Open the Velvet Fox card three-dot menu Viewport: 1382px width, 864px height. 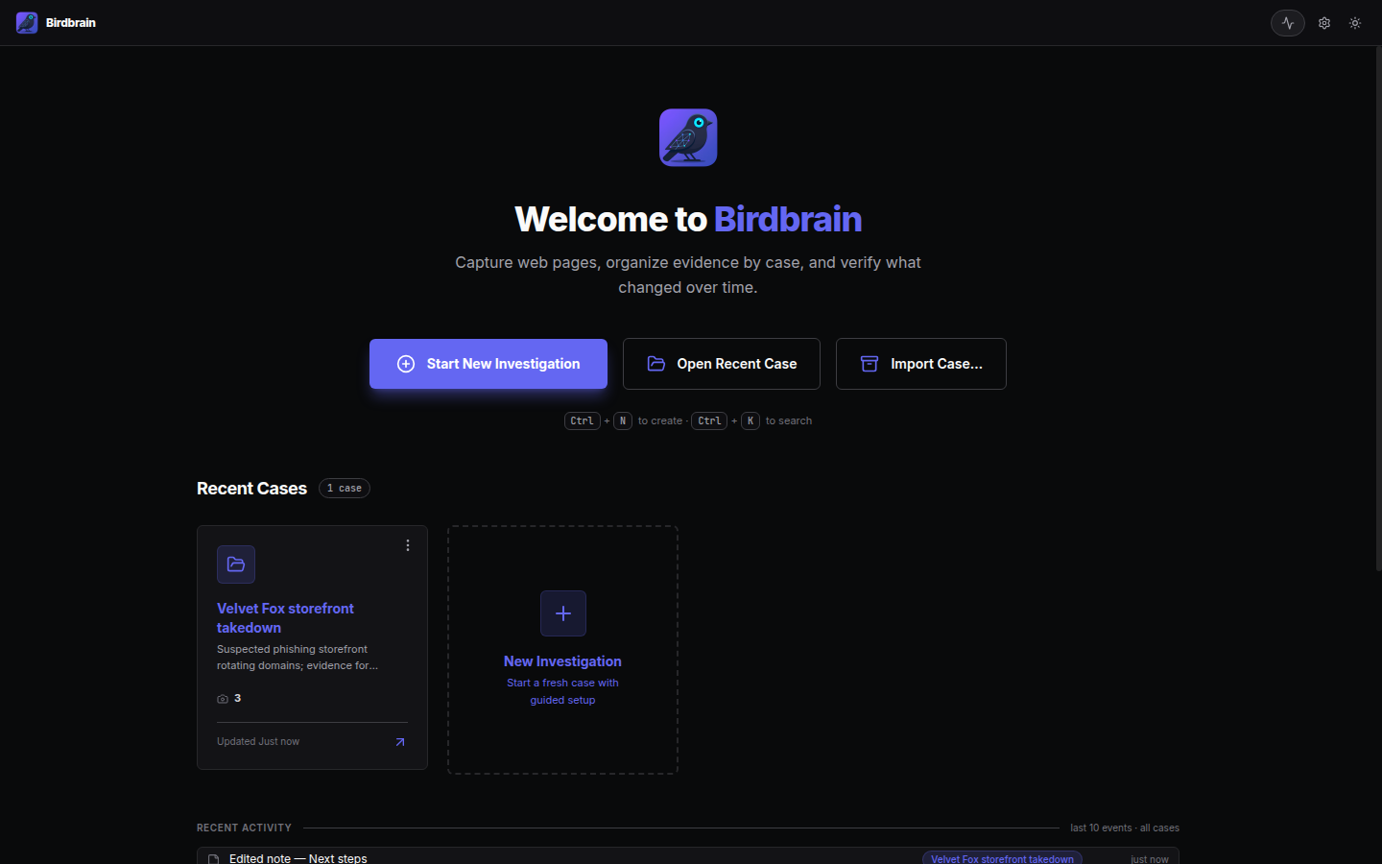(408, 545)
